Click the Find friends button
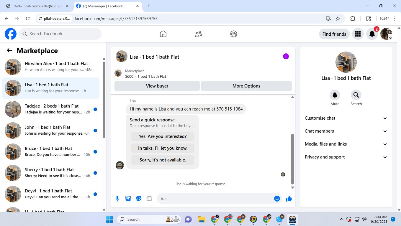The width and height of the screenshot is (401, 226). point(334,34)
